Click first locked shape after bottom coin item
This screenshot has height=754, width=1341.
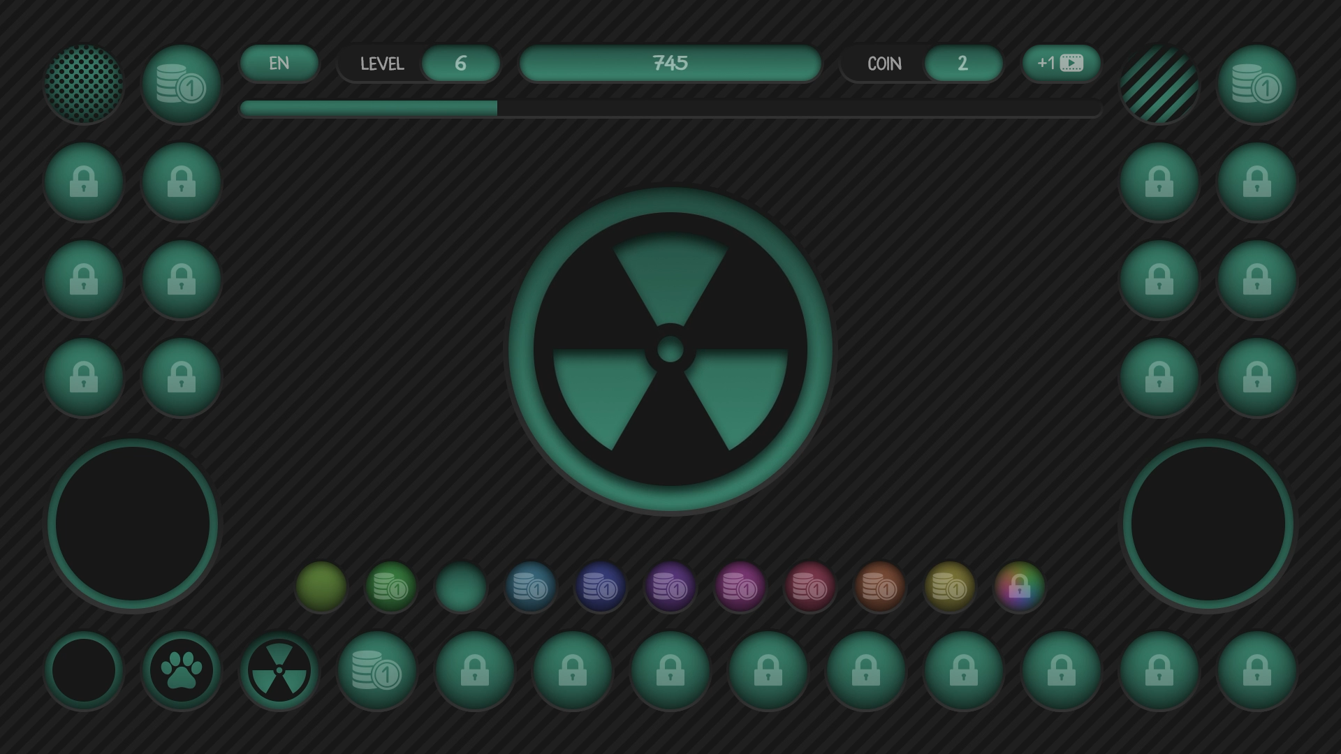tap(475, 670)
